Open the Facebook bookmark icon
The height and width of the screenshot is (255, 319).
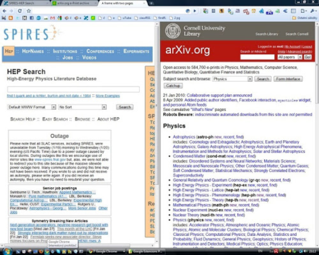(32, 18)
